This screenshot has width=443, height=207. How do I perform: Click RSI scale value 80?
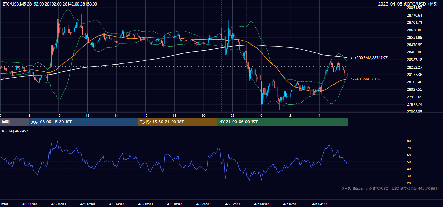click(x=409, y=141)
